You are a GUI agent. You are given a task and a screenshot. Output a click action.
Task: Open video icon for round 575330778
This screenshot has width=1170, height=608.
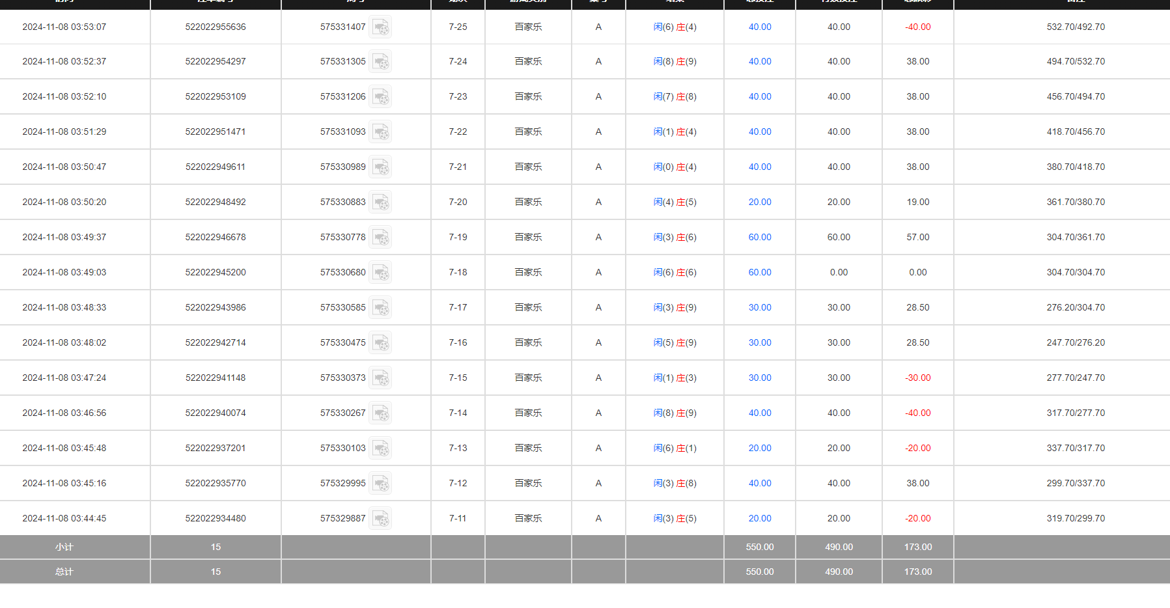pos(380,238)
